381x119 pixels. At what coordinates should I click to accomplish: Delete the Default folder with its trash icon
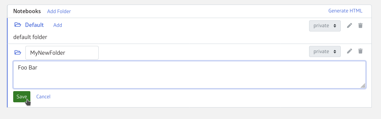coord(360,25)
